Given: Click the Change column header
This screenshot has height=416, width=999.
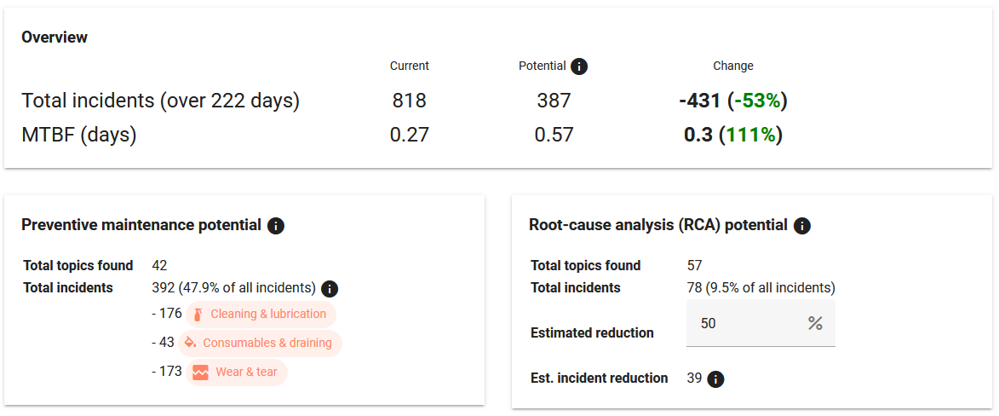Looking at the screenshot, I should pyautogui.click(x=732, y=66).
